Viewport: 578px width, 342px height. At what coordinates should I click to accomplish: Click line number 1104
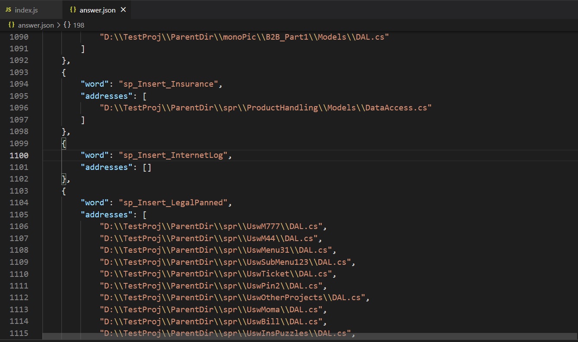point(19,202)
